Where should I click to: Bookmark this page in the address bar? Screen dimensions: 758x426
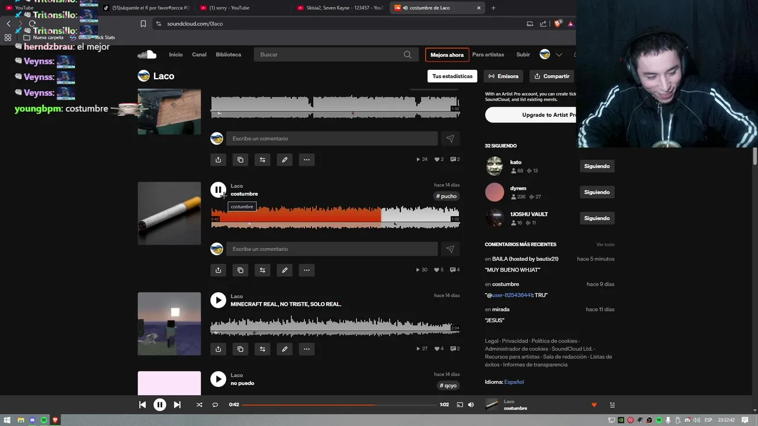coord(143,24)
